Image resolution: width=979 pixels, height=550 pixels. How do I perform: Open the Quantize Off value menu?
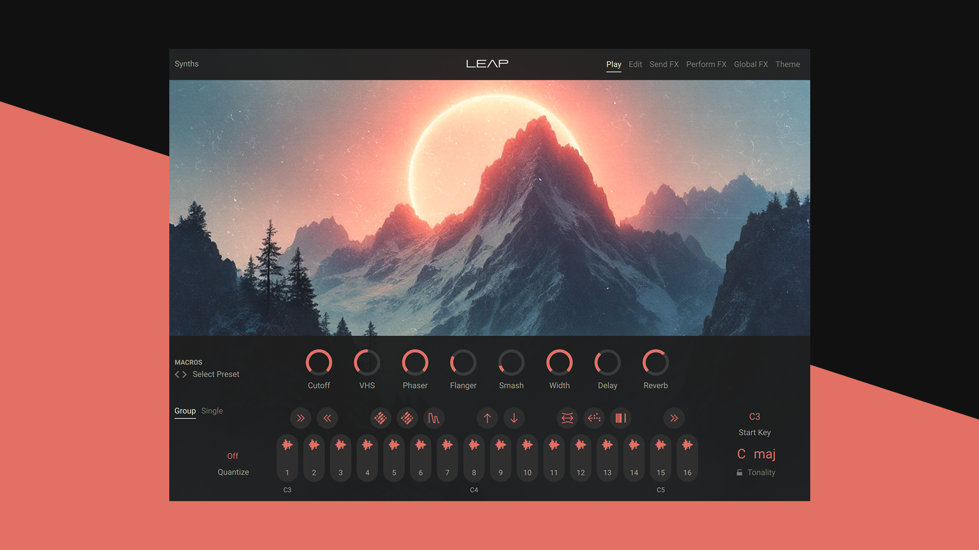[233, 456]
